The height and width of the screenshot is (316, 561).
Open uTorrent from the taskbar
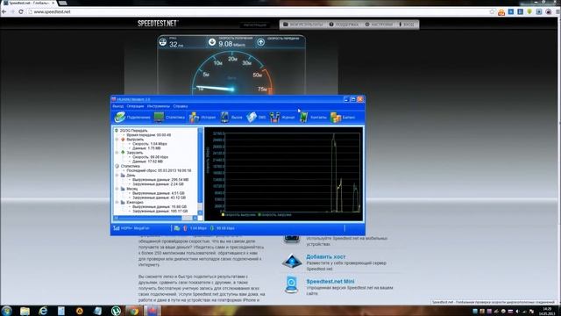pyautogui.click(x=116, y=311)
